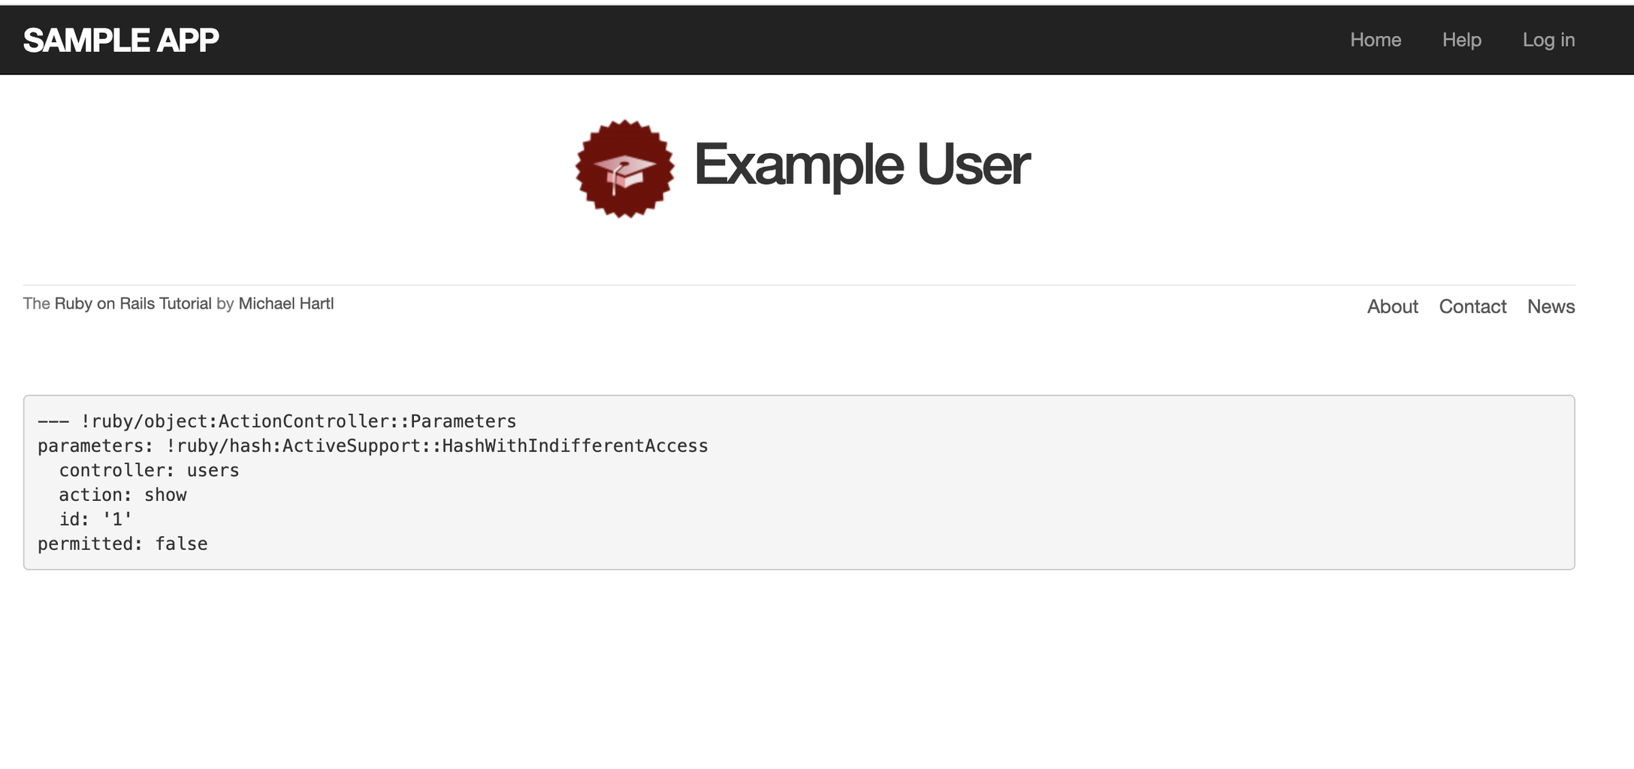Open the Help nav link
Image resolution: width=1634 pixels, height=769 pixels.
pos(1461,40)
